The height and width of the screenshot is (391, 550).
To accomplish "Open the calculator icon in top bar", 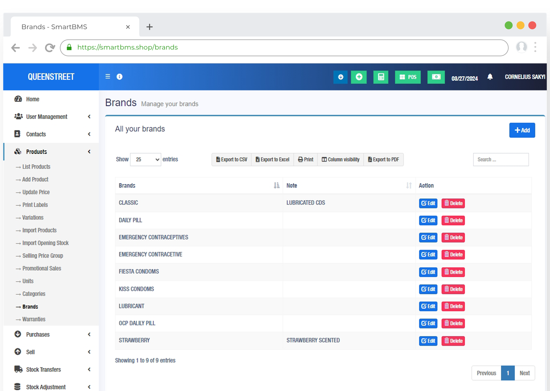I will click(381, 77).
